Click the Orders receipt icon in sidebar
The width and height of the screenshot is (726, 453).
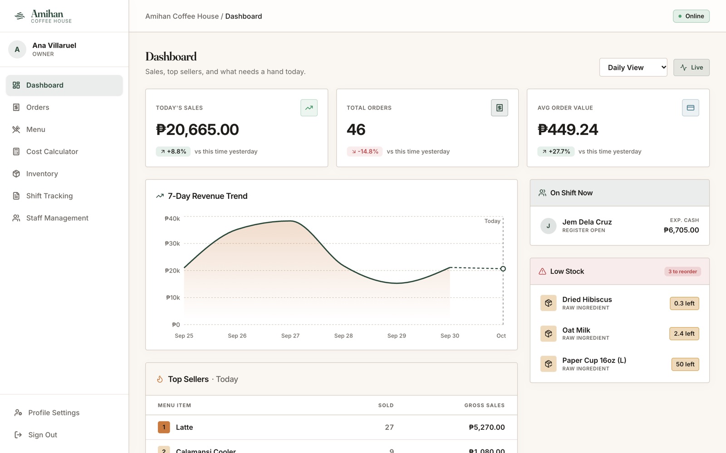pos(16,107)
